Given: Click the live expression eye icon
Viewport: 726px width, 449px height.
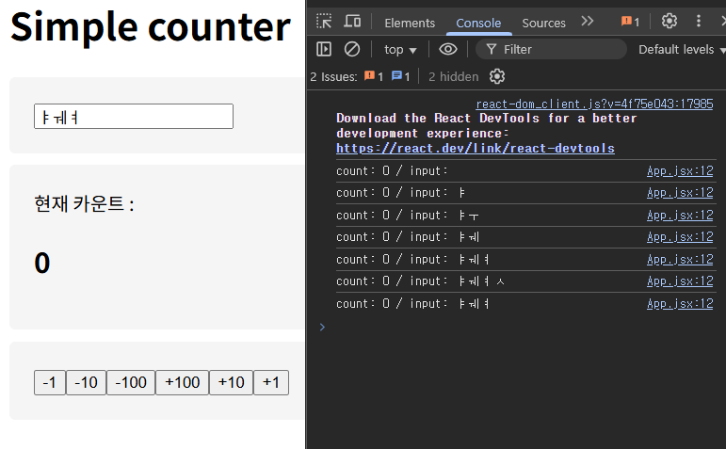Looking at the screenshot, I should click(x=447, y=49).
